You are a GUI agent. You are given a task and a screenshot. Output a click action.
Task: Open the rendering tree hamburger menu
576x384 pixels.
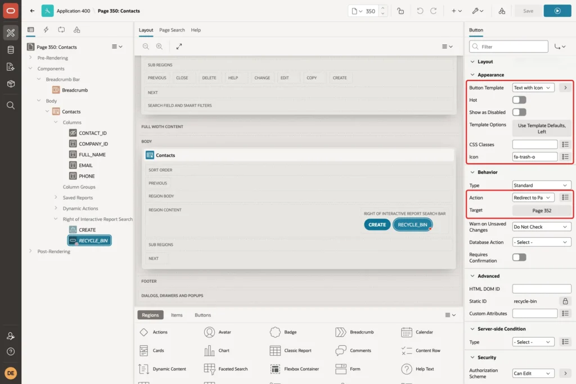pos(117,47)
